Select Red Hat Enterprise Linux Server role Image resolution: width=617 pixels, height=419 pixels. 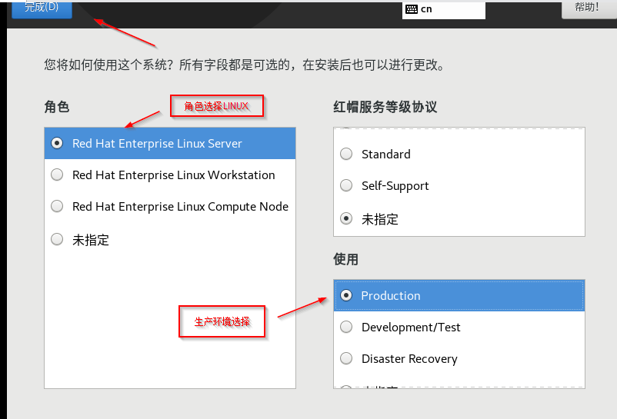[170, 144]
